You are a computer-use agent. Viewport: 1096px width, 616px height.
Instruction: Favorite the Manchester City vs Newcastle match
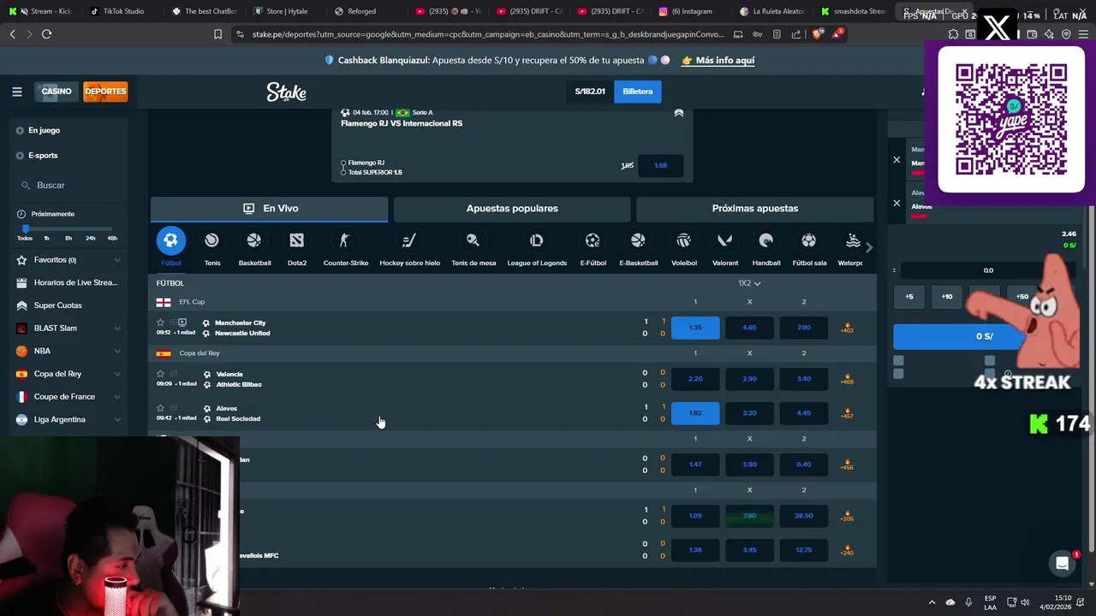160,323
